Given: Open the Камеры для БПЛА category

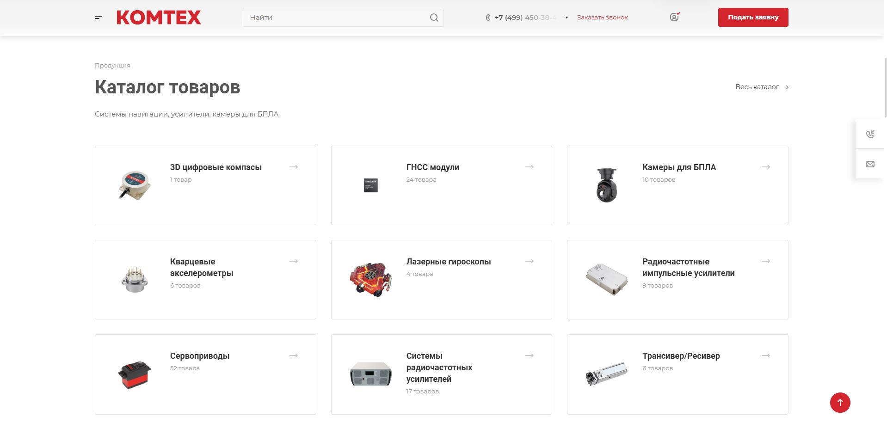Looking at the screenshot, I should [679, 167].
